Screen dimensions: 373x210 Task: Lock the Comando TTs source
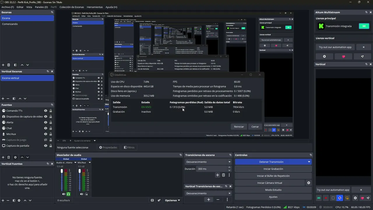[x=51, y=111]
